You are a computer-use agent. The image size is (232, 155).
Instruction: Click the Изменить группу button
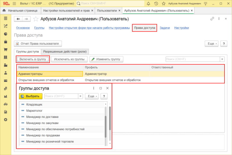(x=106, y=59)
